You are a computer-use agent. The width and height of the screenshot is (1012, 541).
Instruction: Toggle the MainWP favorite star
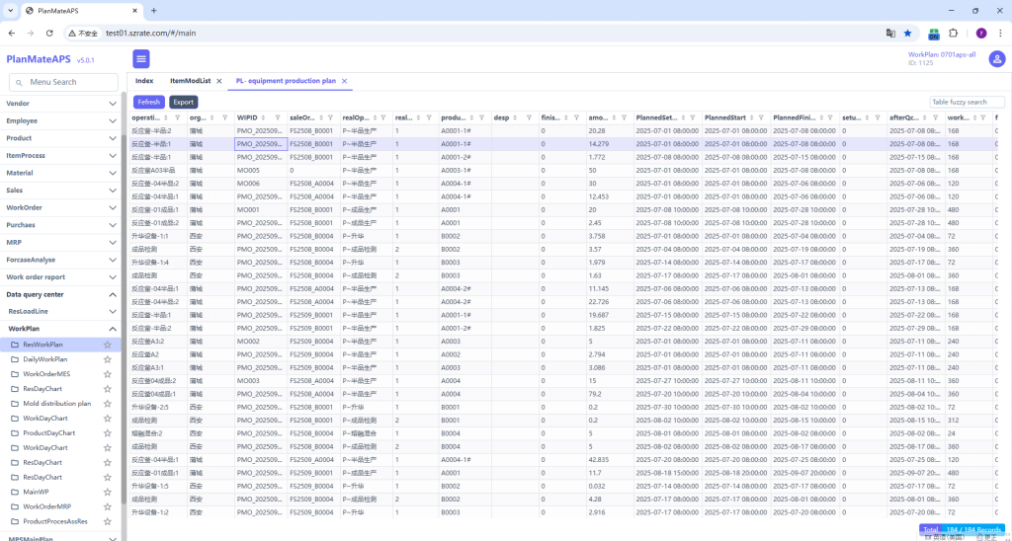coord(108,492)
